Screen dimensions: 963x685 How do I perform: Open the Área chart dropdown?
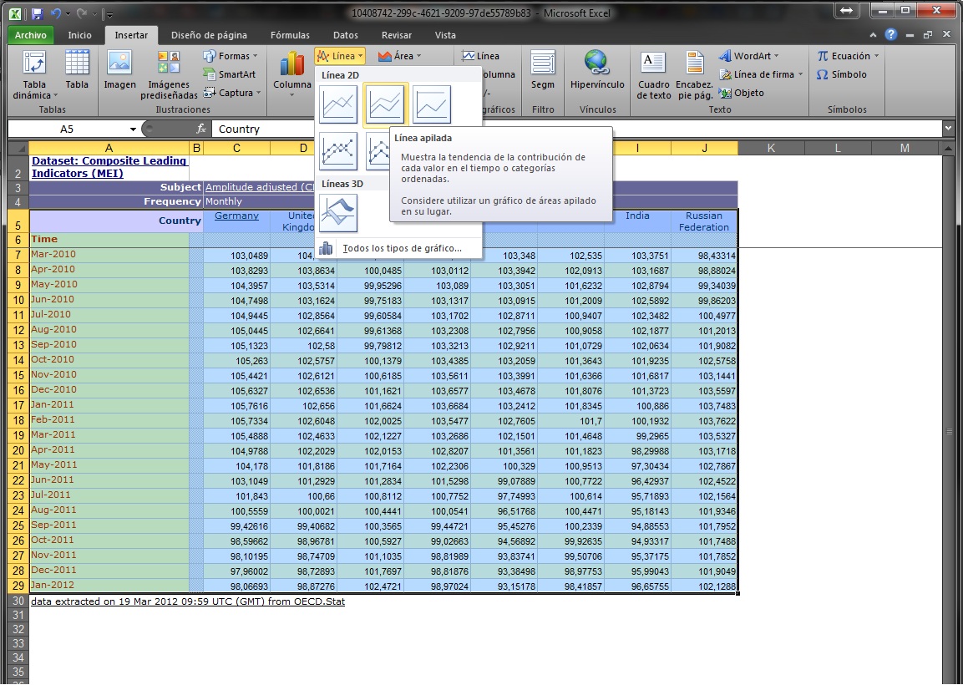399,56
